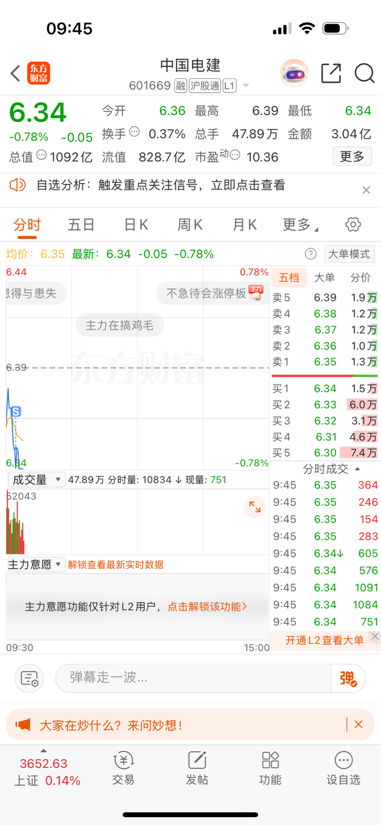Screen dimensions: 381x825
Task: Tap the Wi-Fi status icon
Action: (307, 28)
